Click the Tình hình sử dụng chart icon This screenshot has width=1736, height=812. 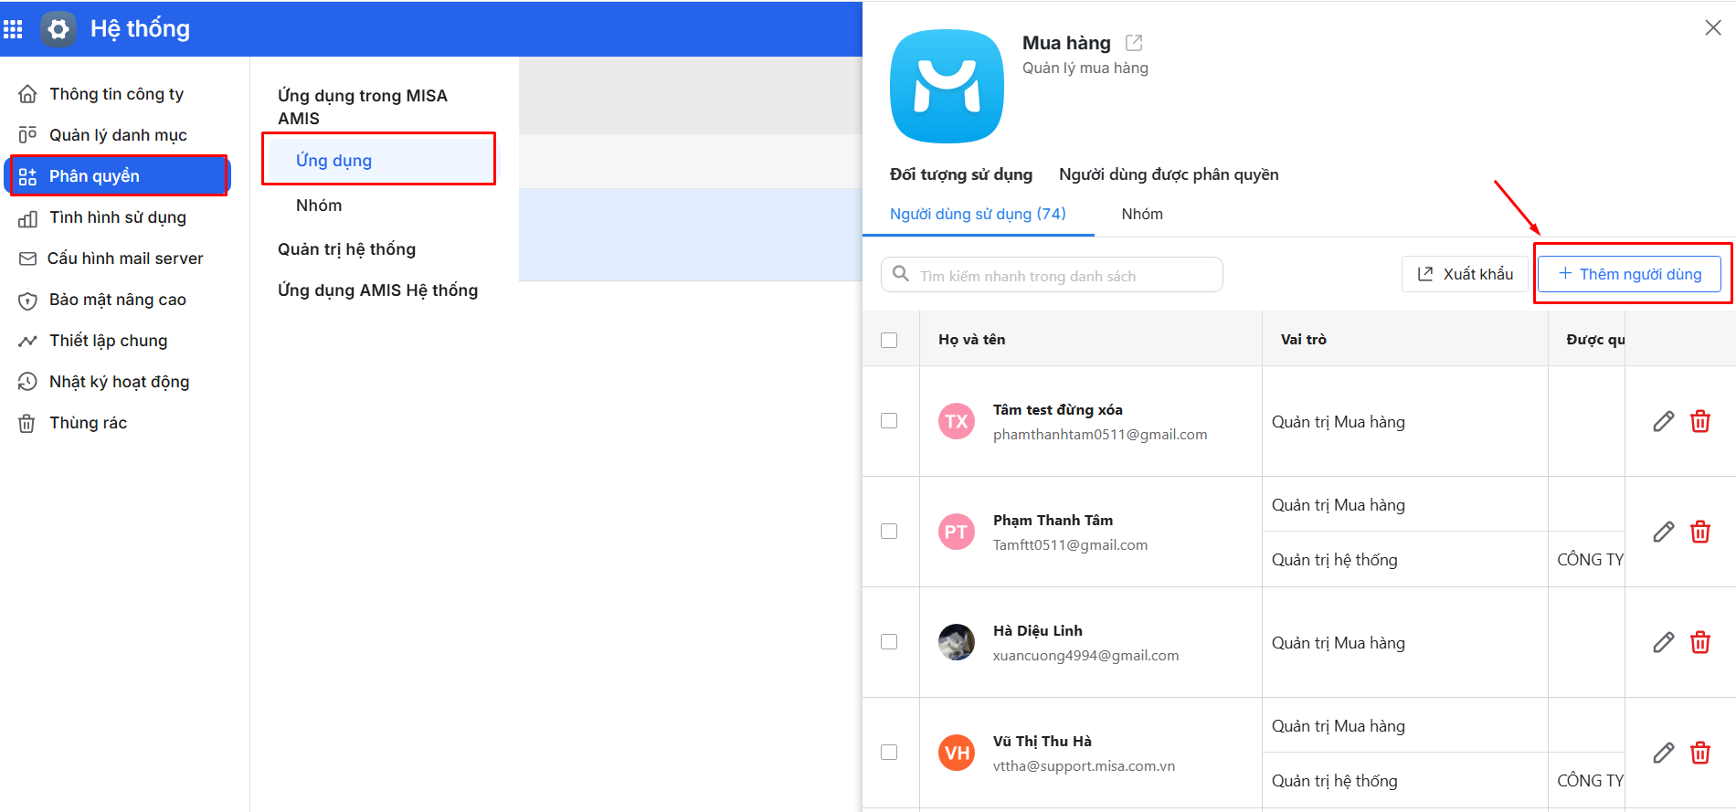coord(28,217)
